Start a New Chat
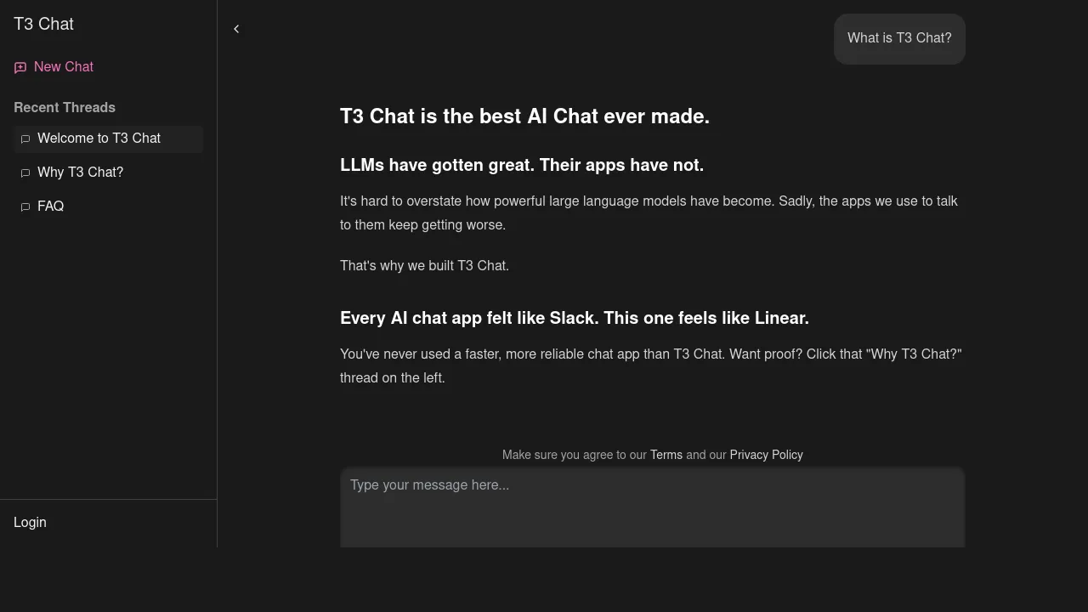This screenshot has width=1088, height=612. (x=54, y=67)
